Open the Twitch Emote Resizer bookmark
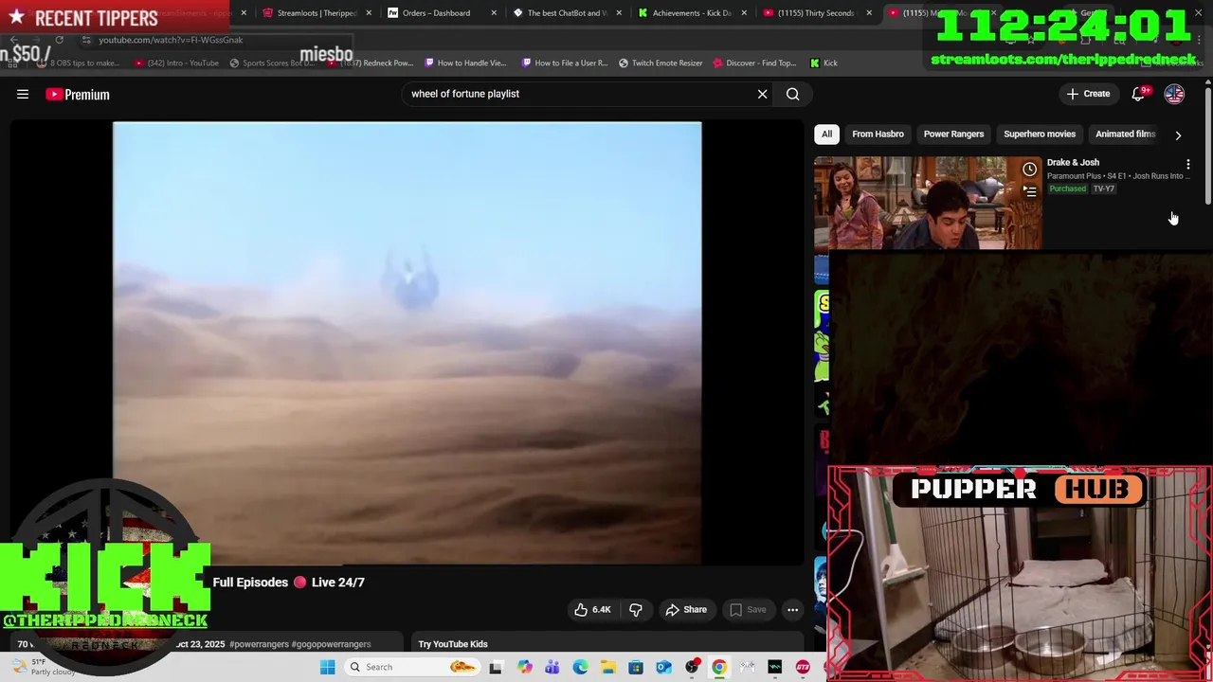The width and height of the screenshot is (1213, 682). 661,63
